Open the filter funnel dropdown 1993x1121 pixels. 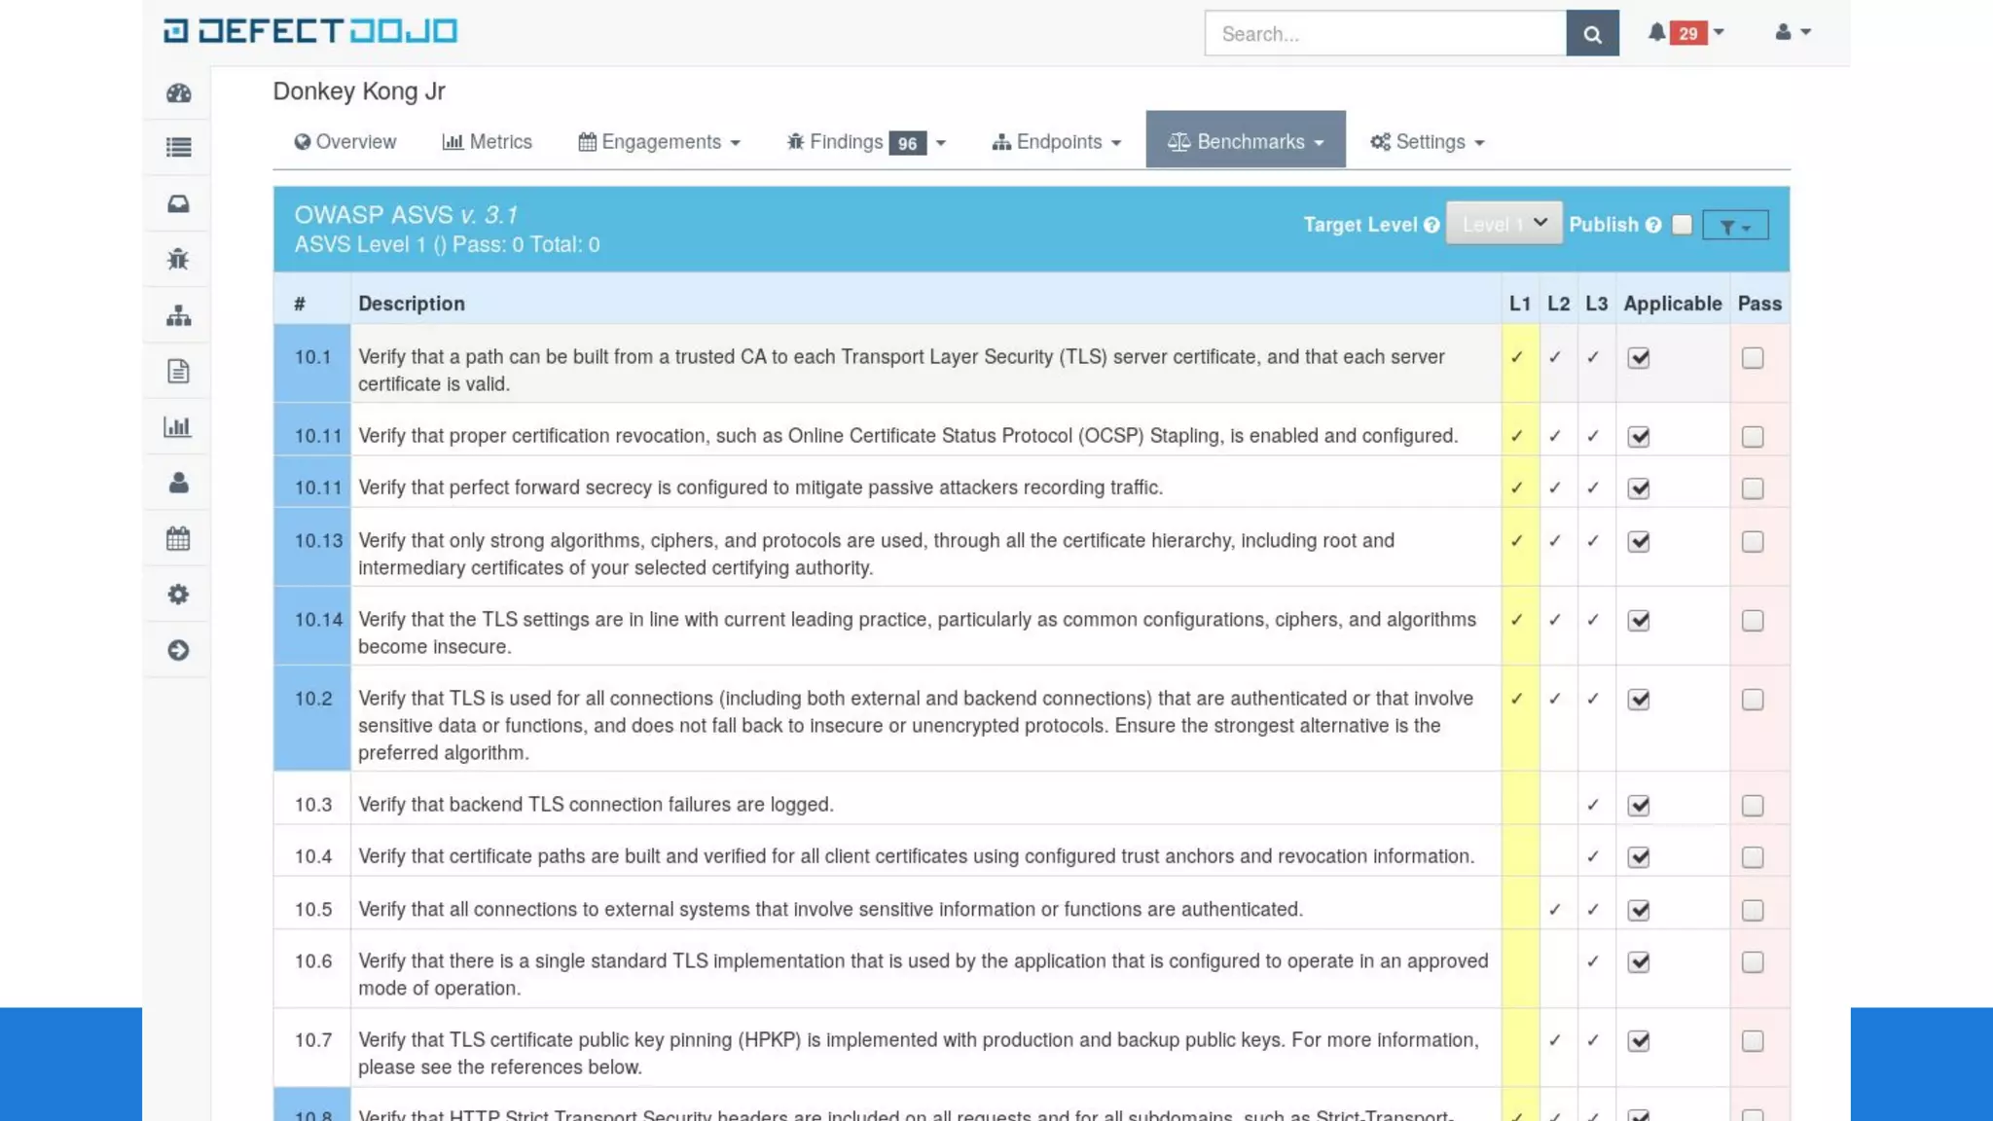click(1735, 226)
